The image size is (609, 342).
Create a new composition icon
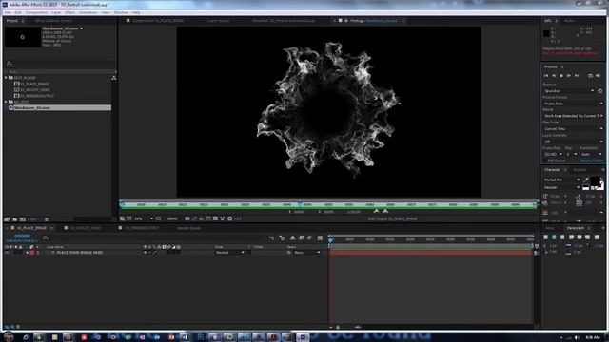point(23,219)
